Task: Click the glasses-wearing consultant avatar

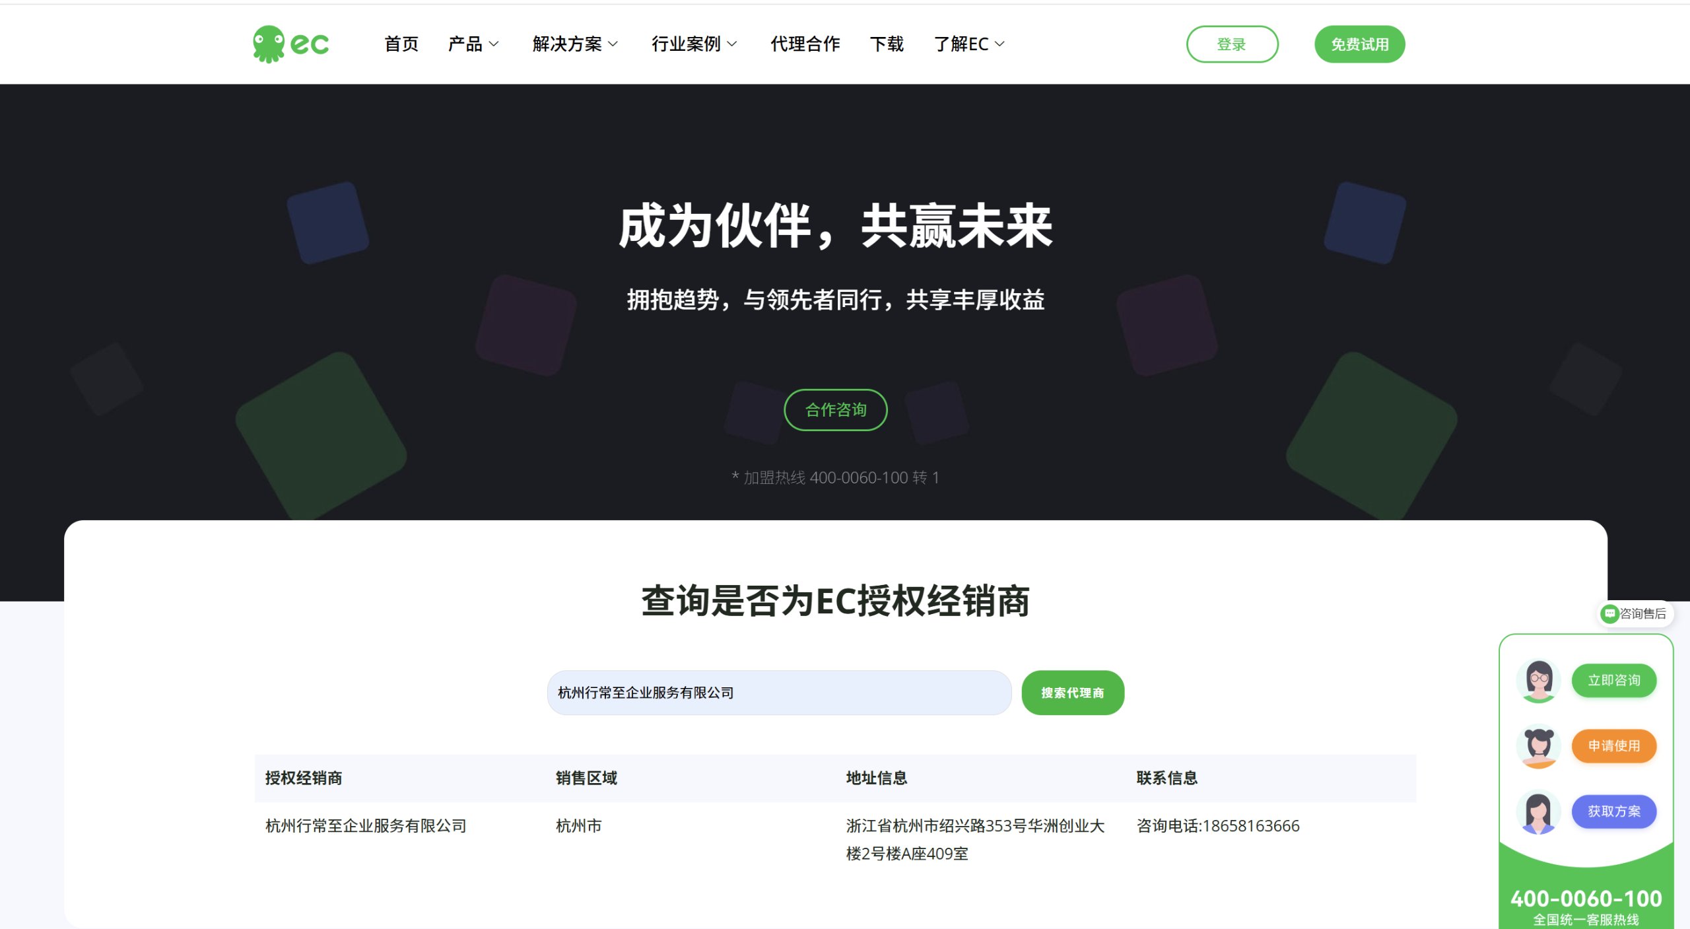Action: click(x=1539, y=681)
